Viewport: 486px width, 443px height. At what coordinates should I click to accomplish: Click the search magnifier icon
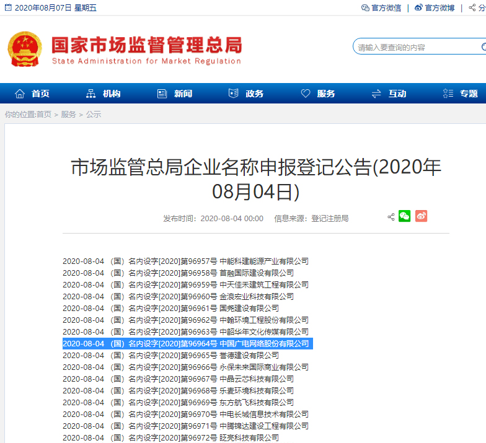point(483,47)
